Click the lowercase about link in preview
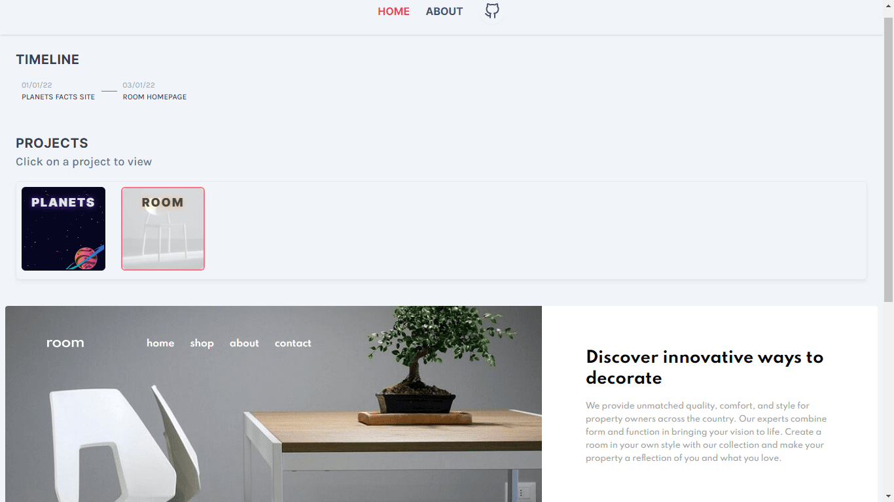 pos(244,343)
